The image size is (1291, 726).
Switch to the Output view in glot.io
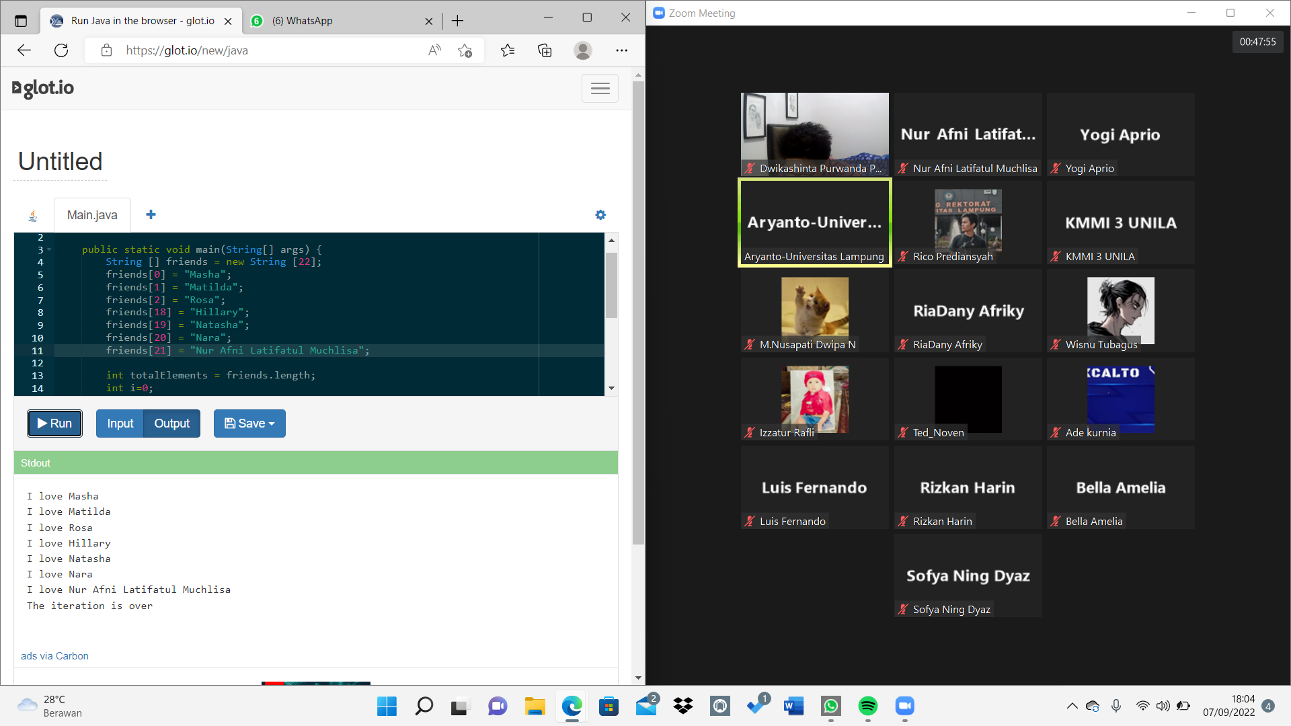(x=171, y=424)
